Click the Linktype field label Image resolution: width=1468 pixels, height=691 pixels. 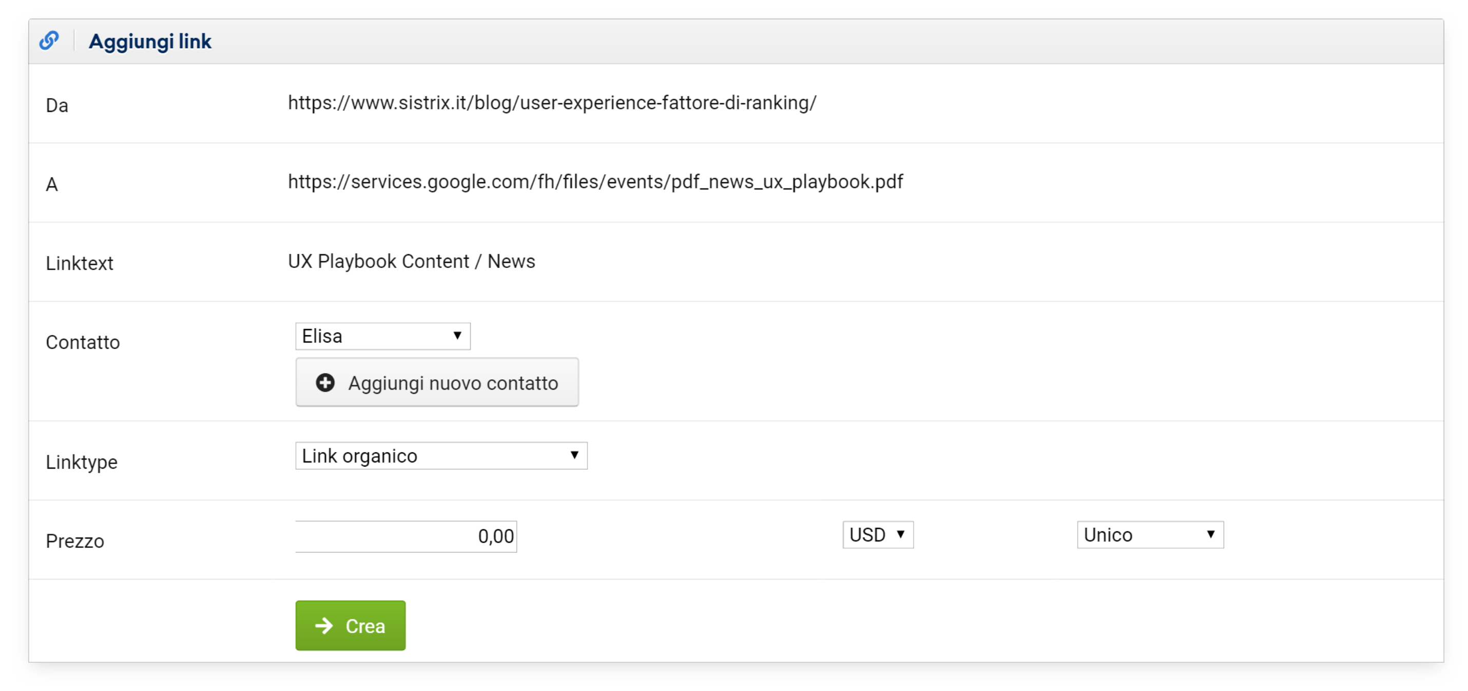pos(82,462)
